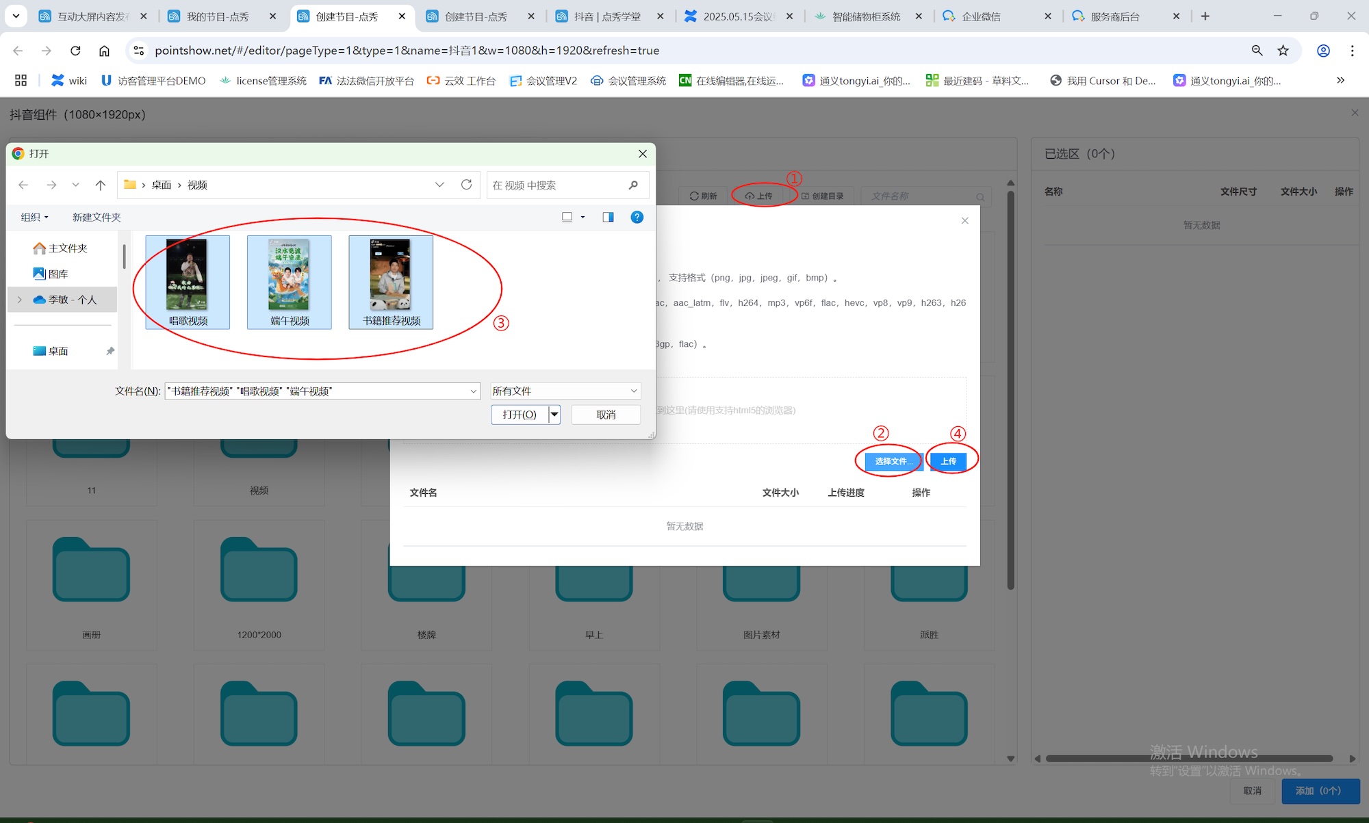Click 新建文件夹 in dialog toolbar
The height and width of the screenshot is (823, 1369).
pyautogui.click(x=97, y=217)
